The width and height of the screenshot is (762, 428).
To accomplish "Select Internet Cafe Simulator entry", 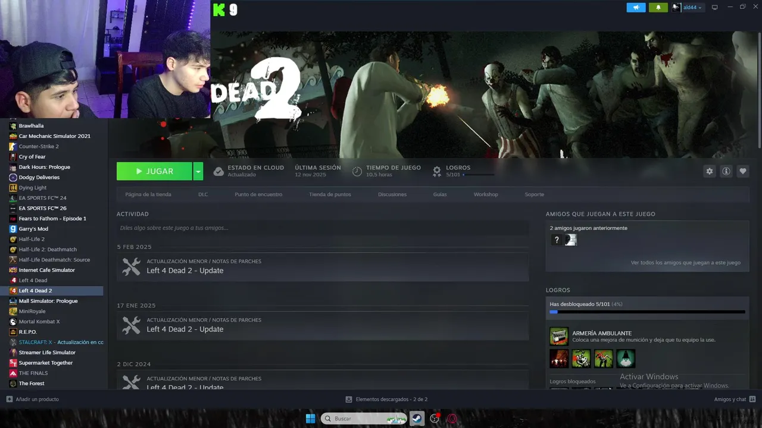I will 46,270.
